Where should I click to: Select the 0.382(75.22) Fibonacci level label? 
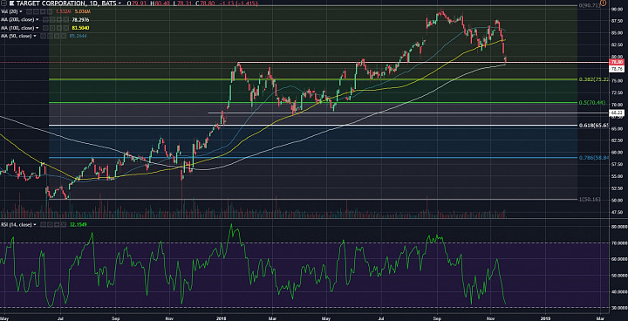pos(594,79)
